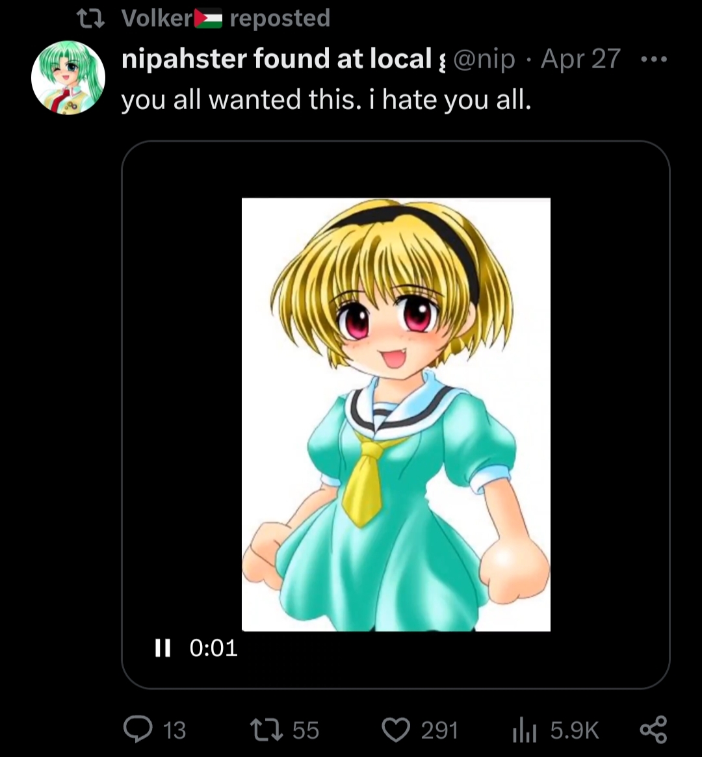Tap the blonde anime girl video
702x757 pixels.
[396, 414]
